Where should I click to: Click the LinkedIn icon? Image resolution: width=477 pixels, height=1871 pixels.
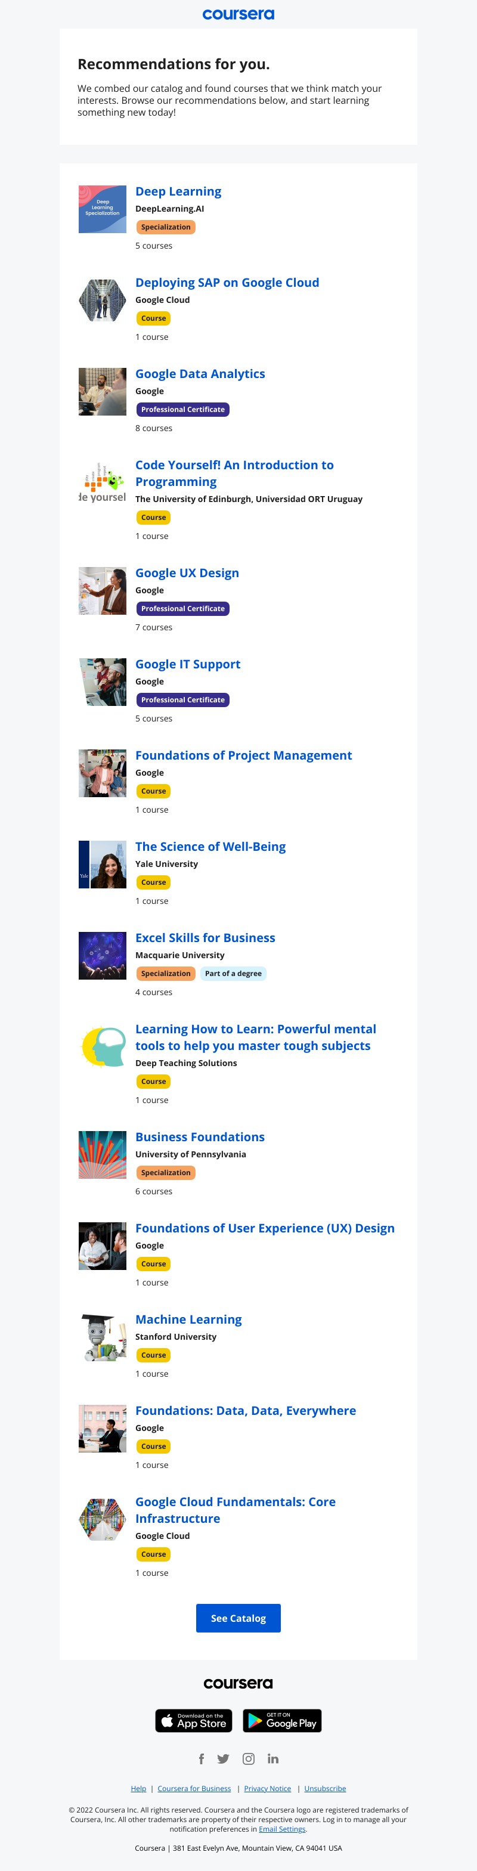point(273,1758)
